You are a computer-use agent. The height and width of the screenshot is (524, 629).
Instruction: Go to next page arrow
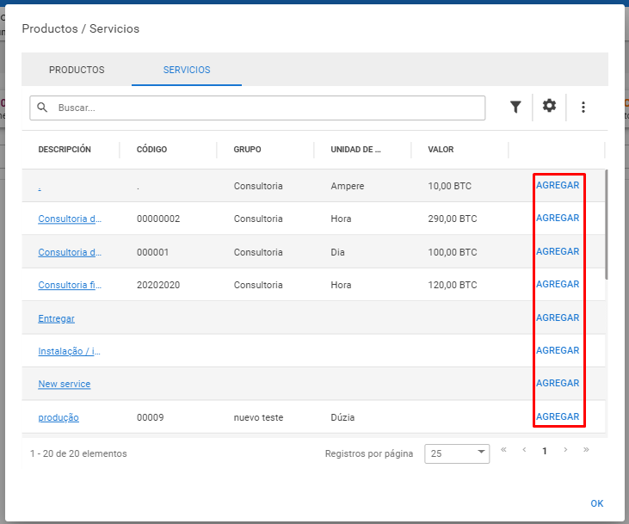[x=565, y=450]
